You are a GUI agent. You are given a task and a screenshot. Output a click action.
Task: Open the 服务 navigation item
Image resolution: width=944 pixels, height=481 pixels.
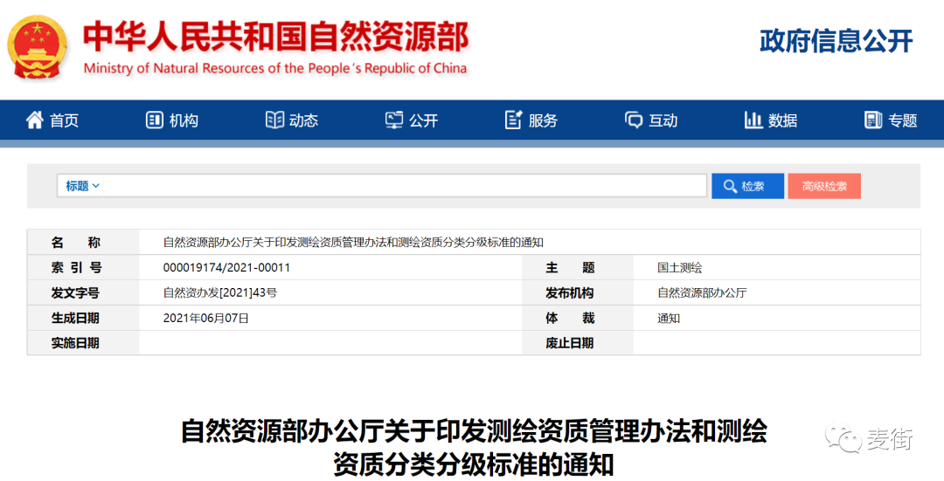(531, 120)
